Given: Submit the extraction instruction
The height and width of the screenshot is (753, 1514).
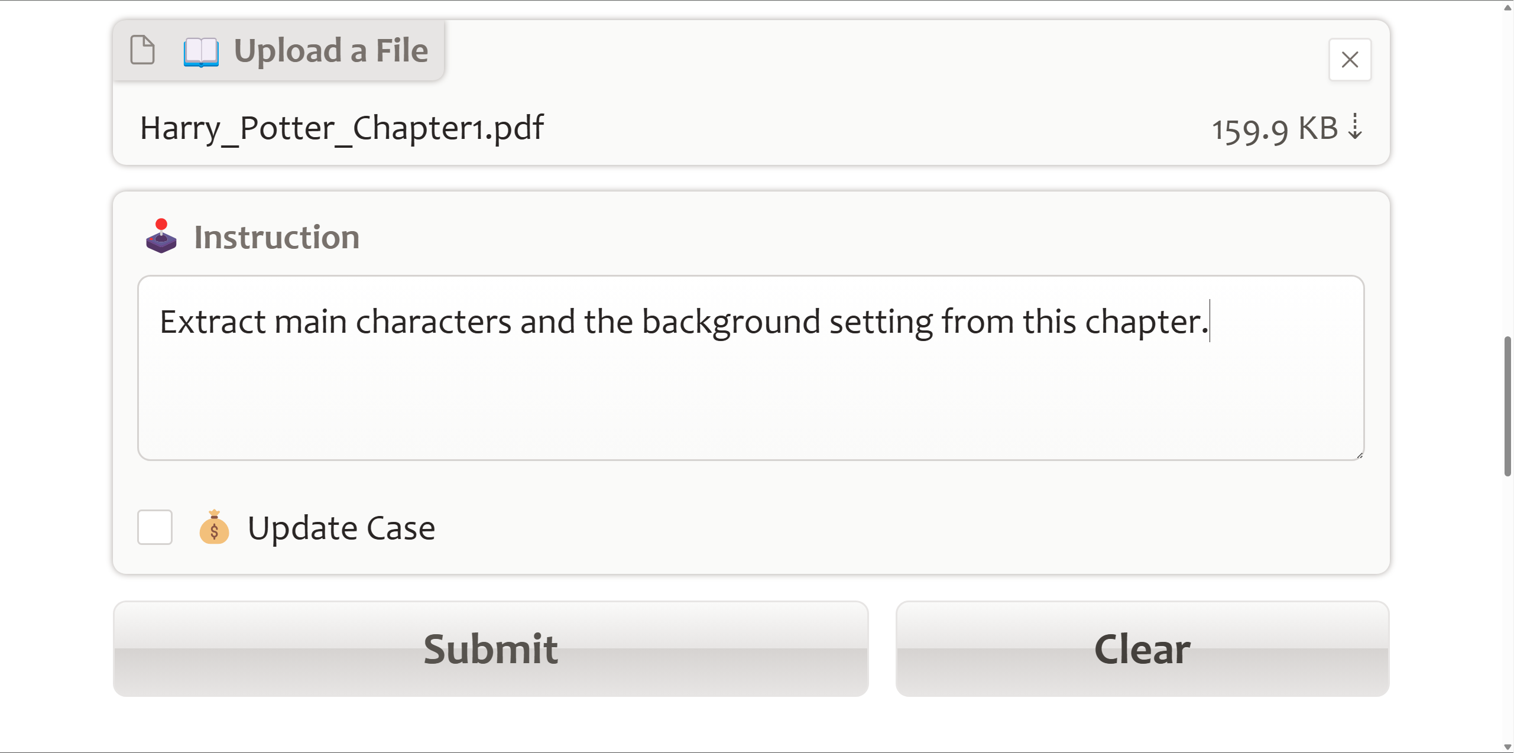Looking at the screenshot, I should 491,649.
